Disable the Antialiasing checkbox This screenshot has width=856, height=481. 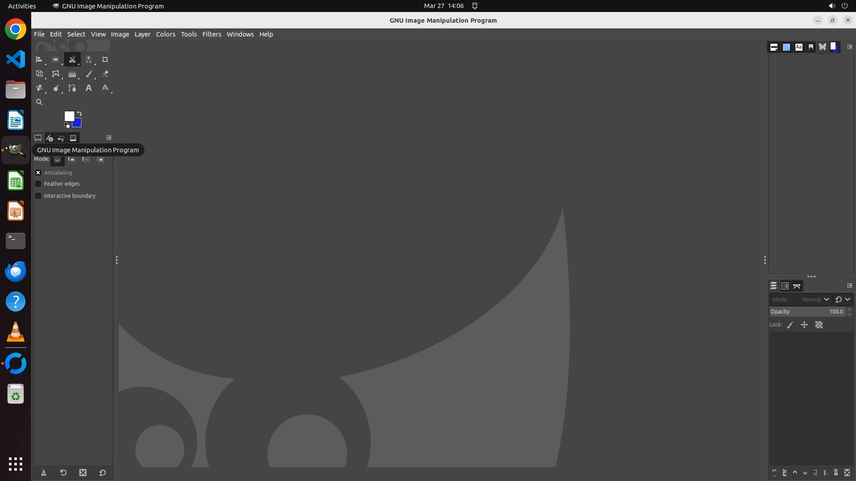click(38, 173)
